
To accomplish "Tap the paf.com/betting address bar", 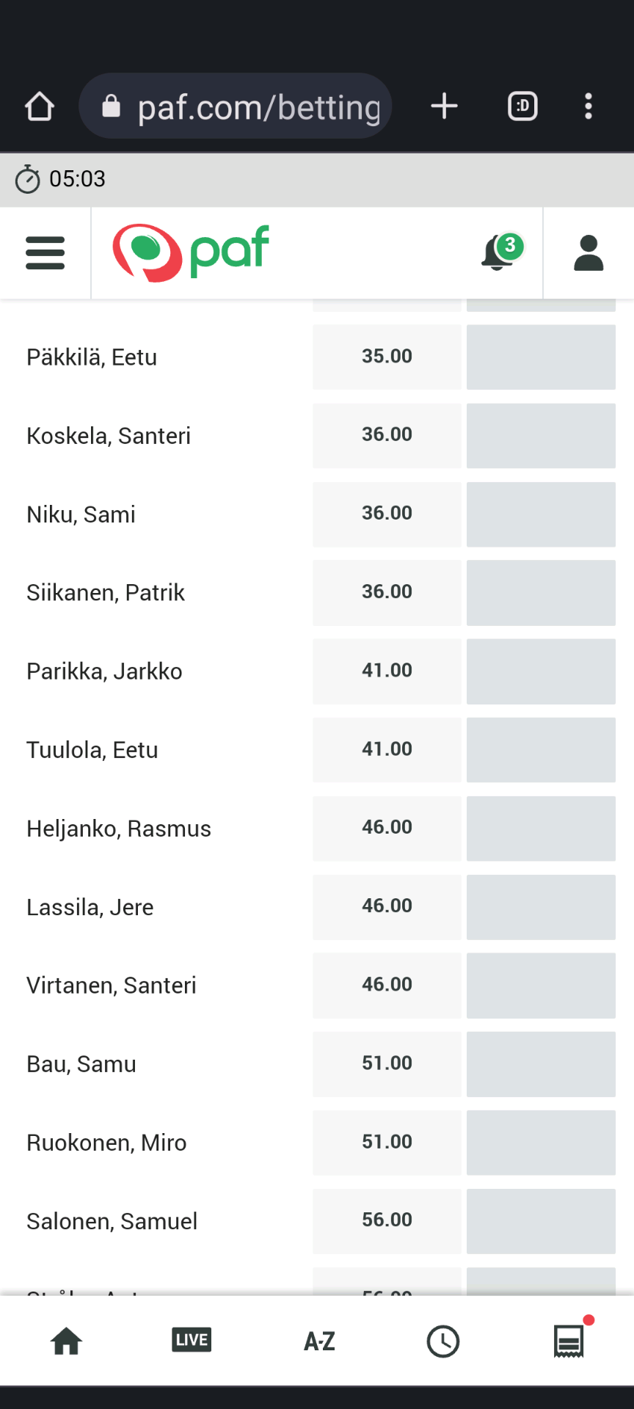I will tap(235, 106).
